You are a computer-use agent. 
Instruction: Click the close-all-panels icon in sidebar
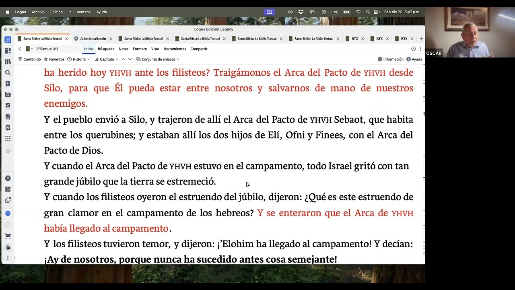8,200
